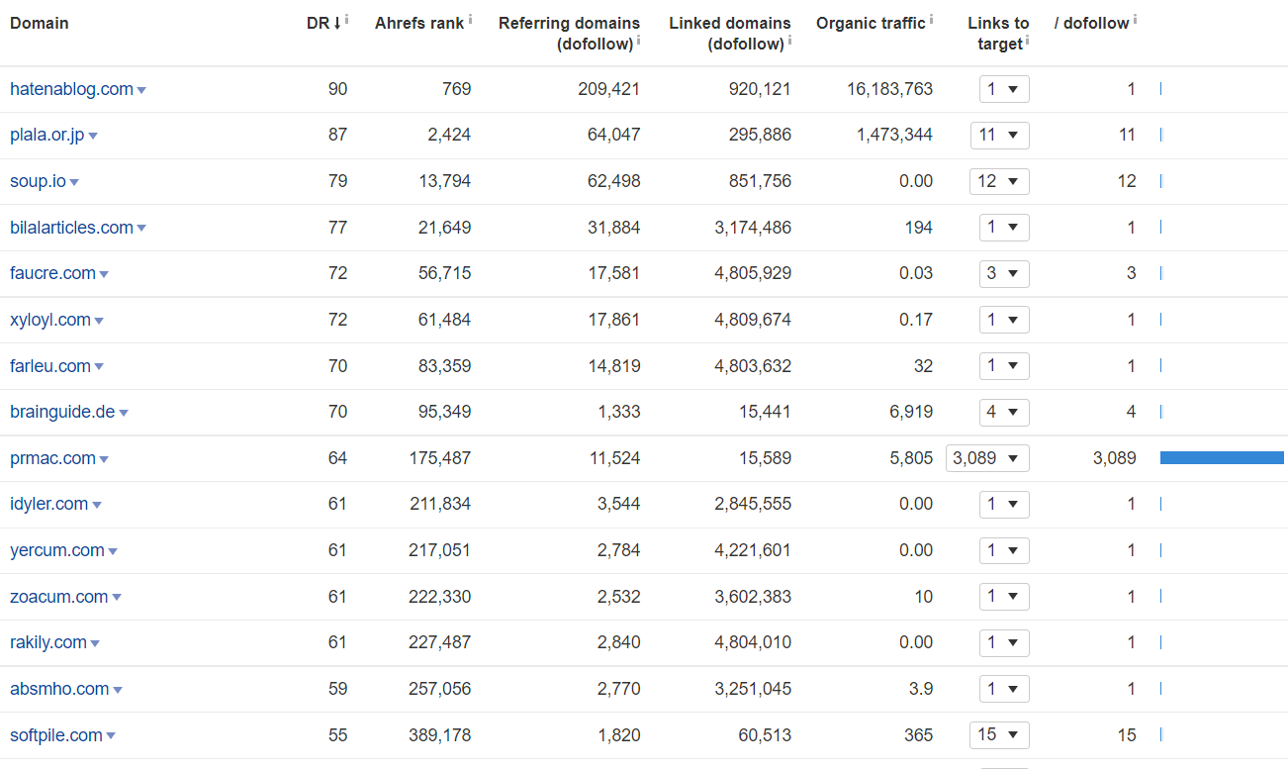Screen dimensions: 1288x769
Task: Click info icon for Linked domains (dofollow)
Action: [x=789, y=41]
